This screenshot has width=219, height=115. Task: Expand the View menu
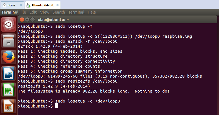click(45, 12)
